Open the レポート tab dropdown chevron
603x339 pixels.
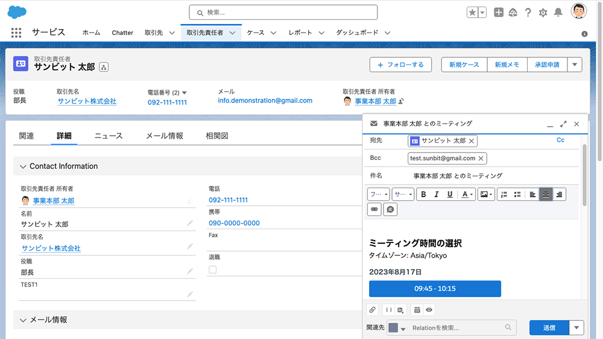click(x=321, y=33)
